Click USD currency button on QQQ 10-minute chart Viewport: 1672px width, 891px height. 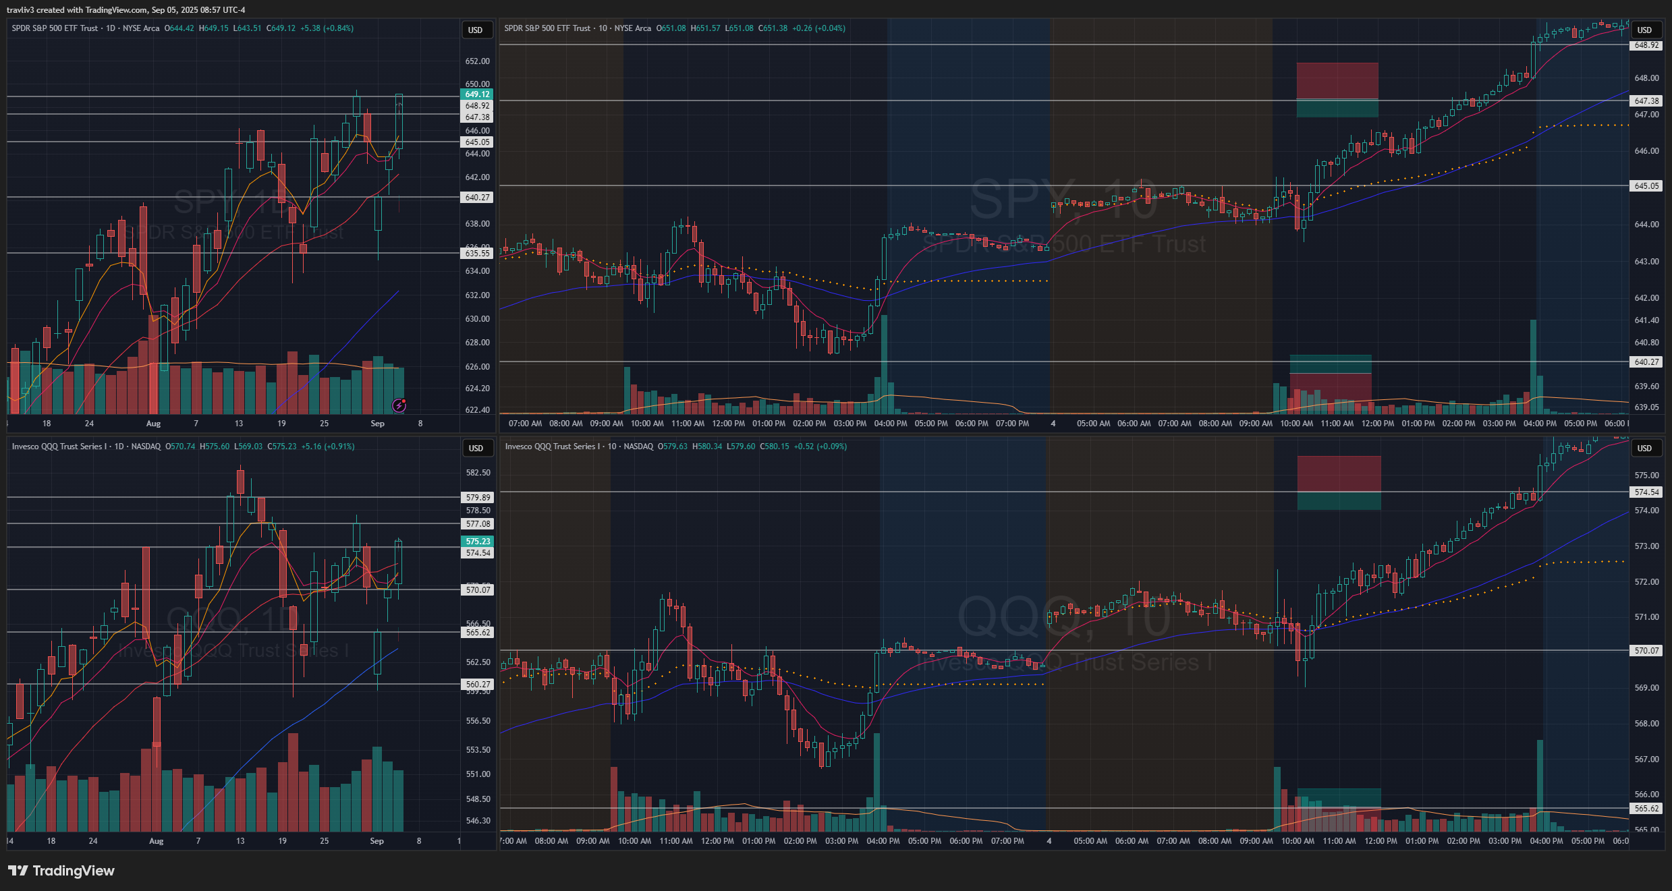[x=1644, y=449]
